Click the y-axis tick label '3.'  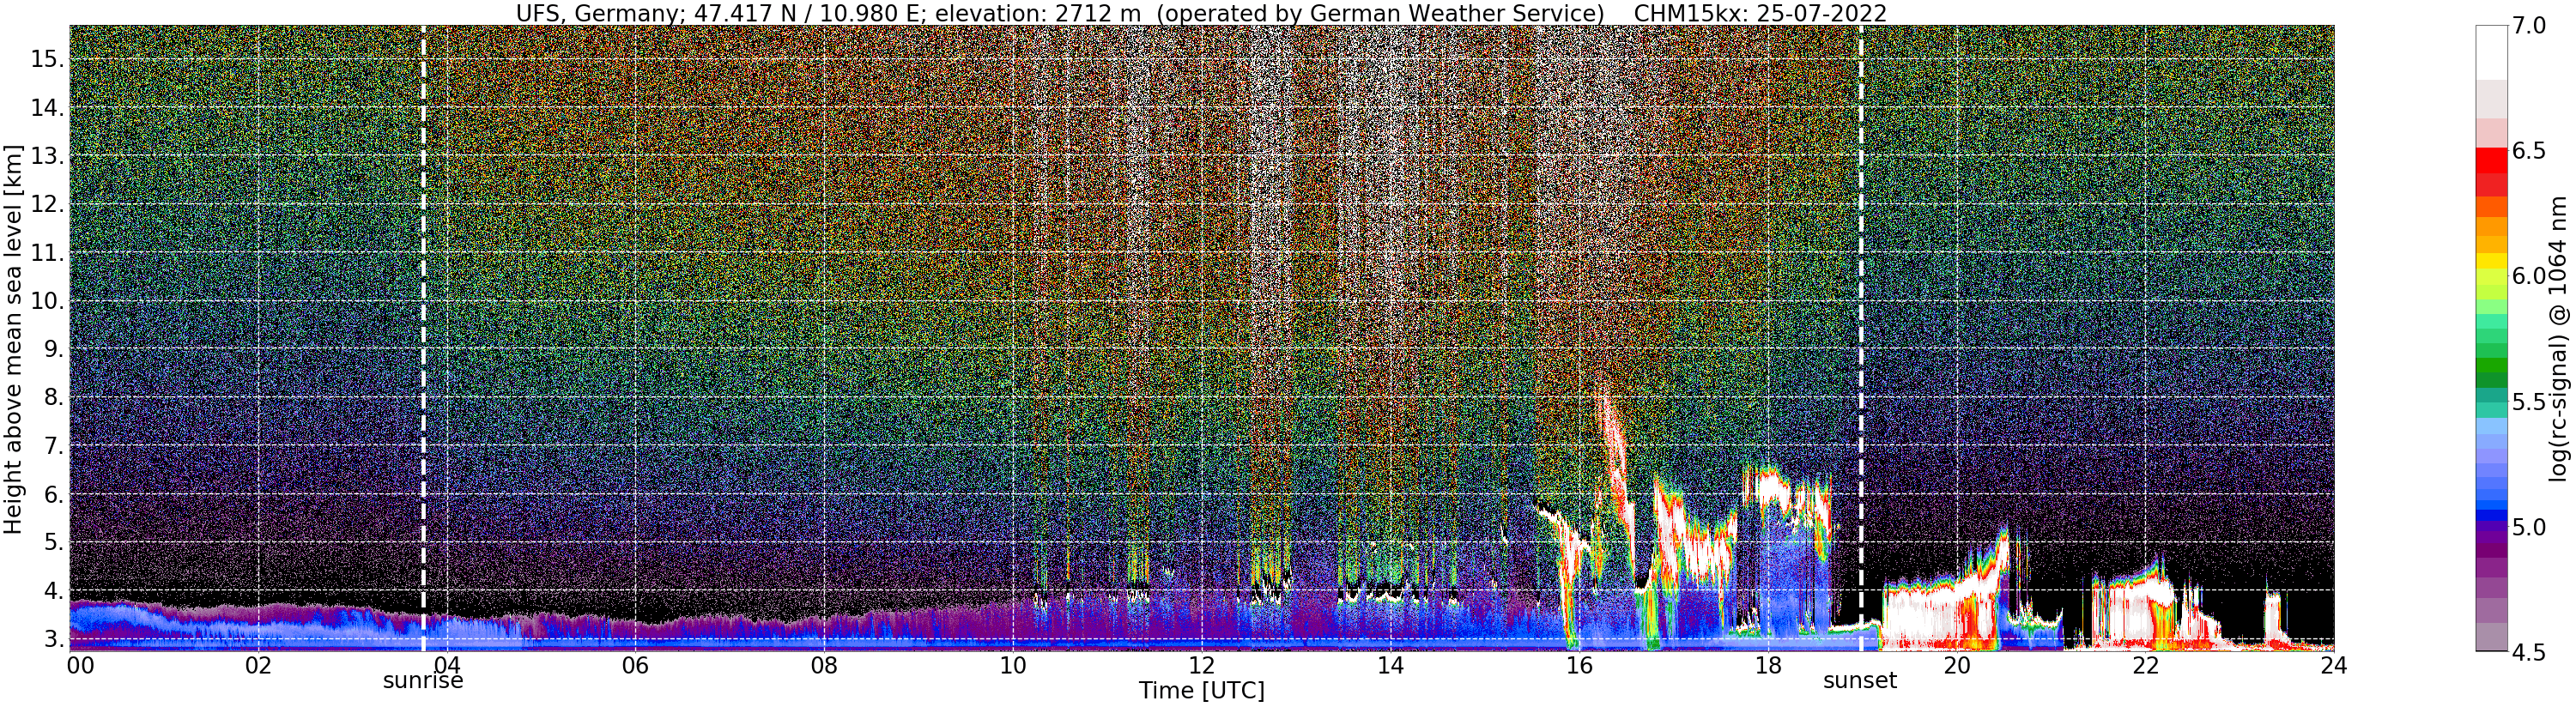(53, 640)
